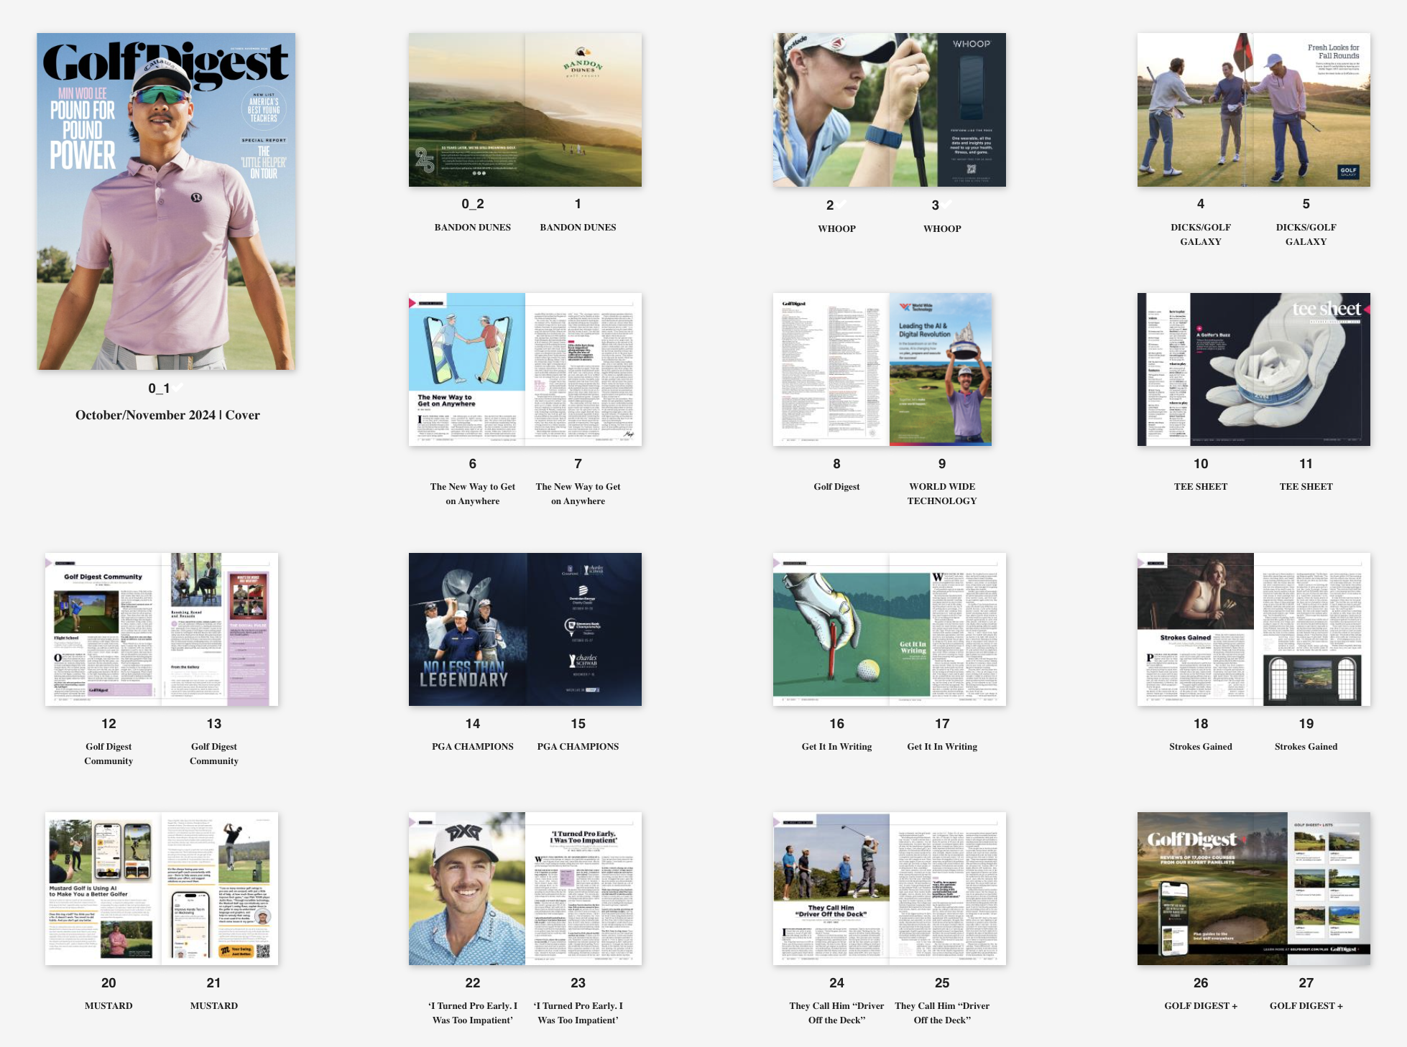Open page 12 Golf Digest Community thumbnail

coord(103,629)
